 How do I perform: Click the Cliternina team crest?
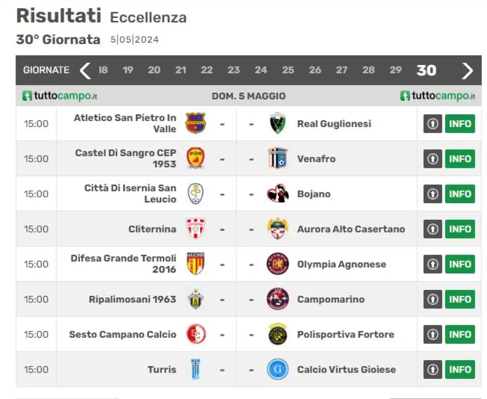tap(196, 228)
